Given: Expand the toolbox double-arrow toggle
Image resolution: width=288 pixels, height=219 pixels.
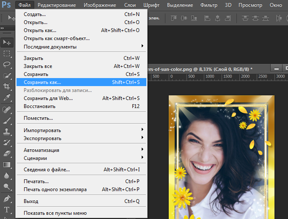Looking at the screenshot, I should click(x=3, y=28).
